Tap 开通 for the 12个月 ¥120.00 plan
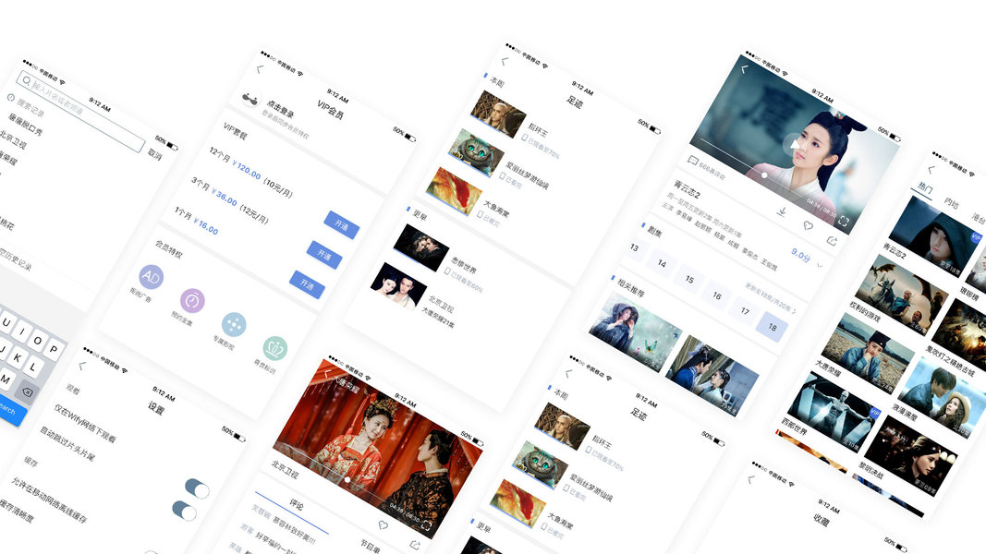Viewport: 986px width, 554px height. click(x=342, y=225)
